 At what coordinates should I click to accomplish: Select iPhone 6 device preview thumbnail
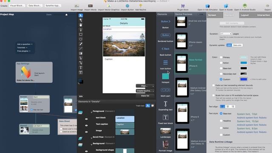click(x=182, y=113)
